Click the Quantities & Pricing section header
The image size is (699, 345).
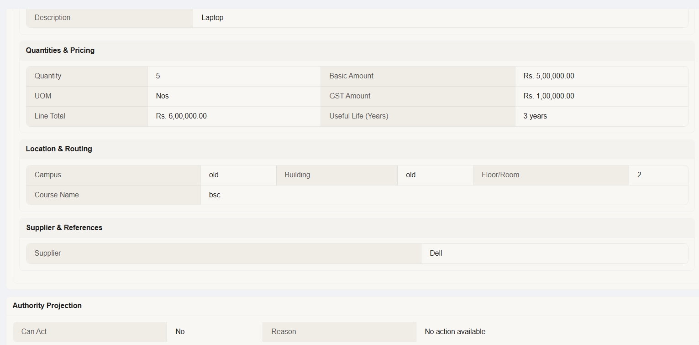pyautogui.click(x=60, y=51)
